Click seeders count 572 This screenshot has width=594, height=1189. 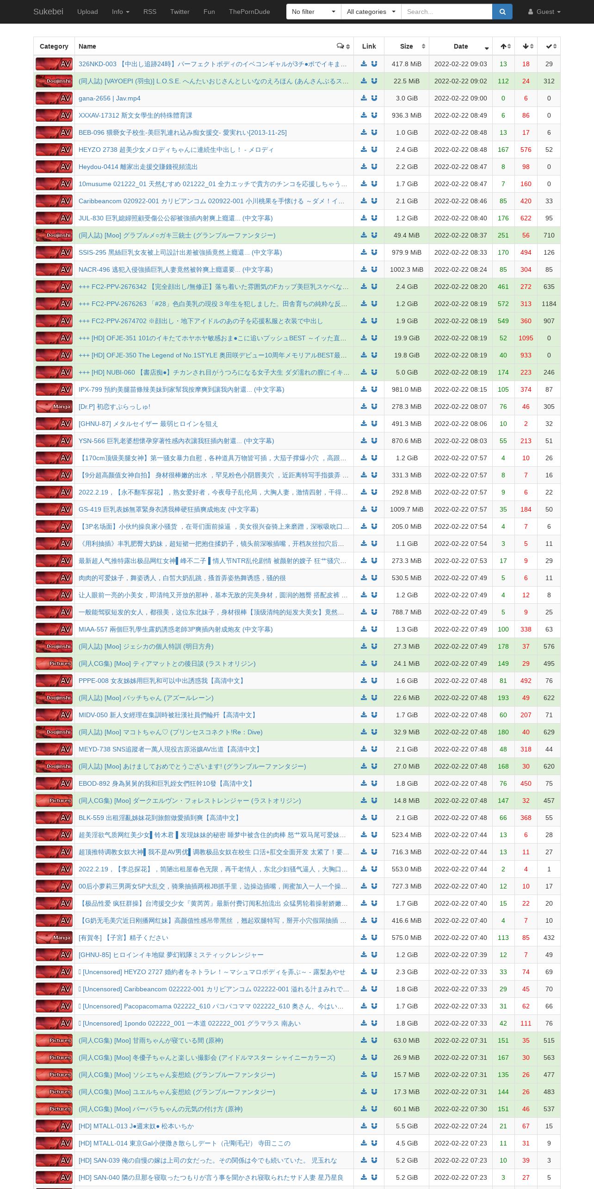coord(503,304)
